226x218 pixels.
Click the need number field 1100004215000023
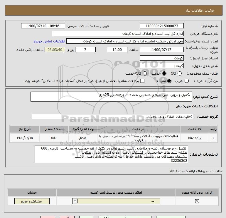click(x=161, y=26)
